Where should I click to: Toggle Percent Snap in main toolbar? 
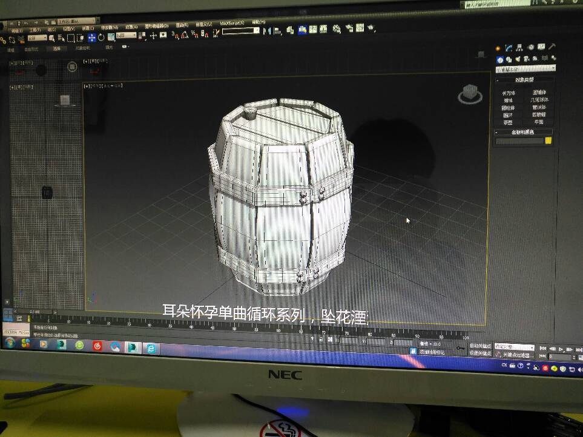(x=194, y=34)
